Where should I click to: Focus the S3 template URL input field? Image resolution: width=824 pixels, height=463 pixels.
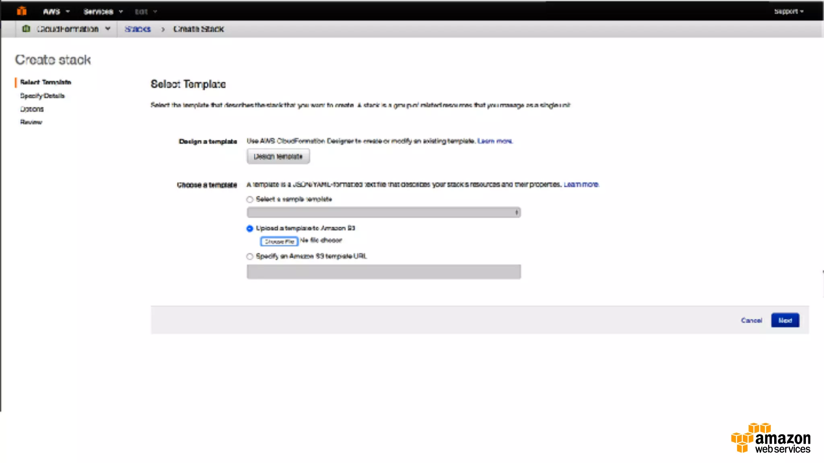click(383, 272)
